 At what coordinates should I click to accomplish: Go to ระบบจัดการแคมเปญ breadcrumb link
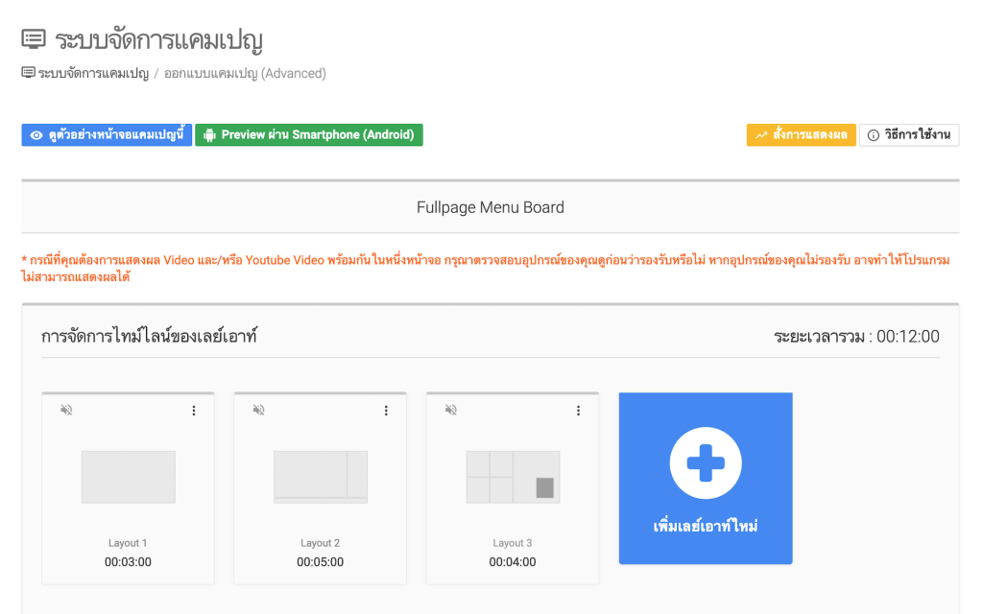[x=93, y=73]
